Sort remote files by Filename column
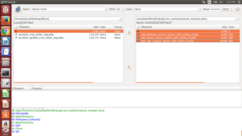The height and width of the screenshot is (136, 242). 176,27
